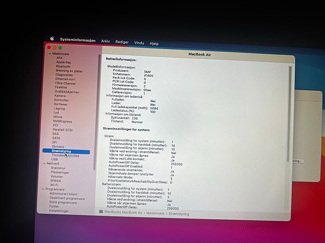
Task: Select Brenning av plater item
Action: click(69, 70)
